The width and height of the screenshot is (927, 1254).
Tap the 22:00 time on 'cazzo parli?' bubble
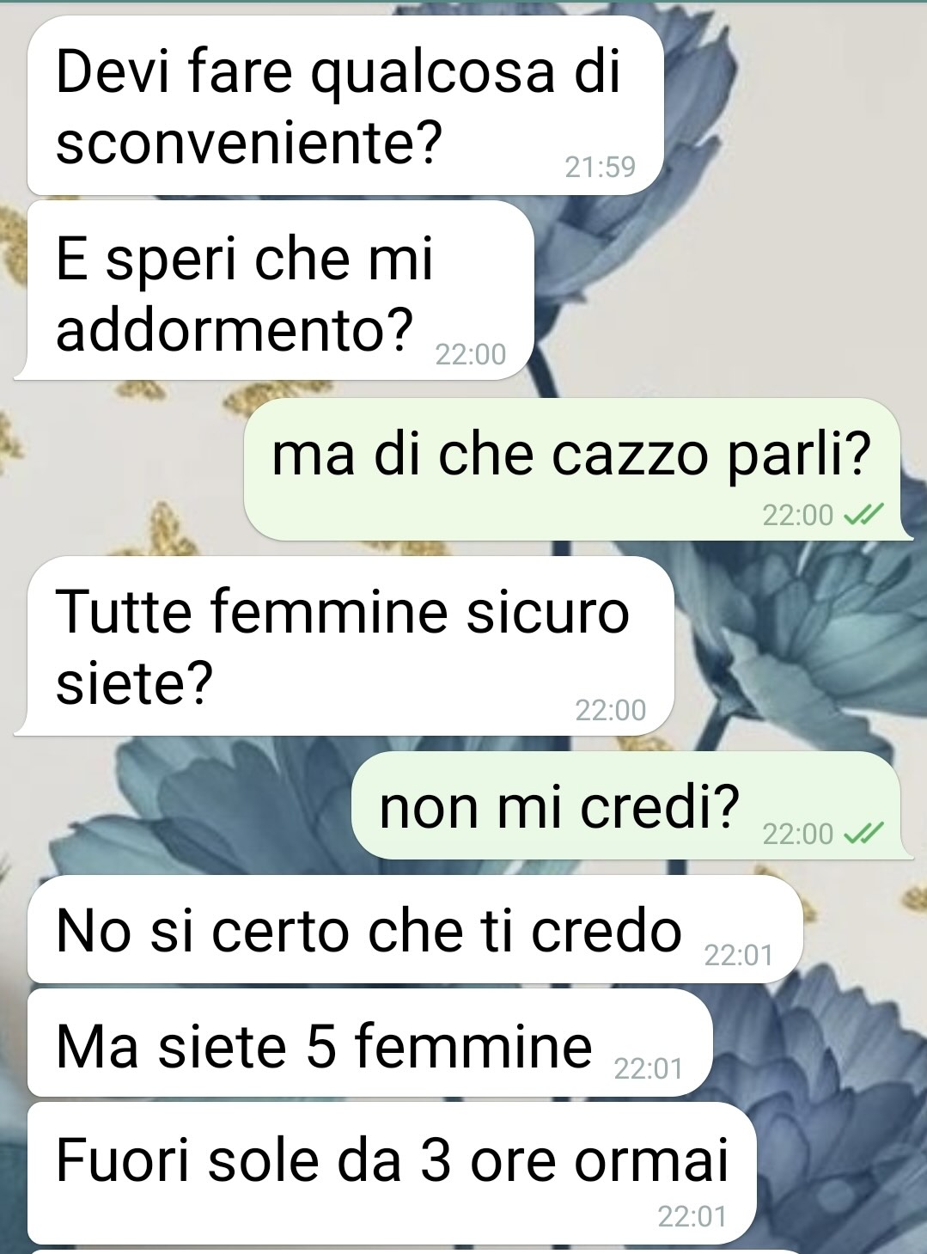[798, 515]
